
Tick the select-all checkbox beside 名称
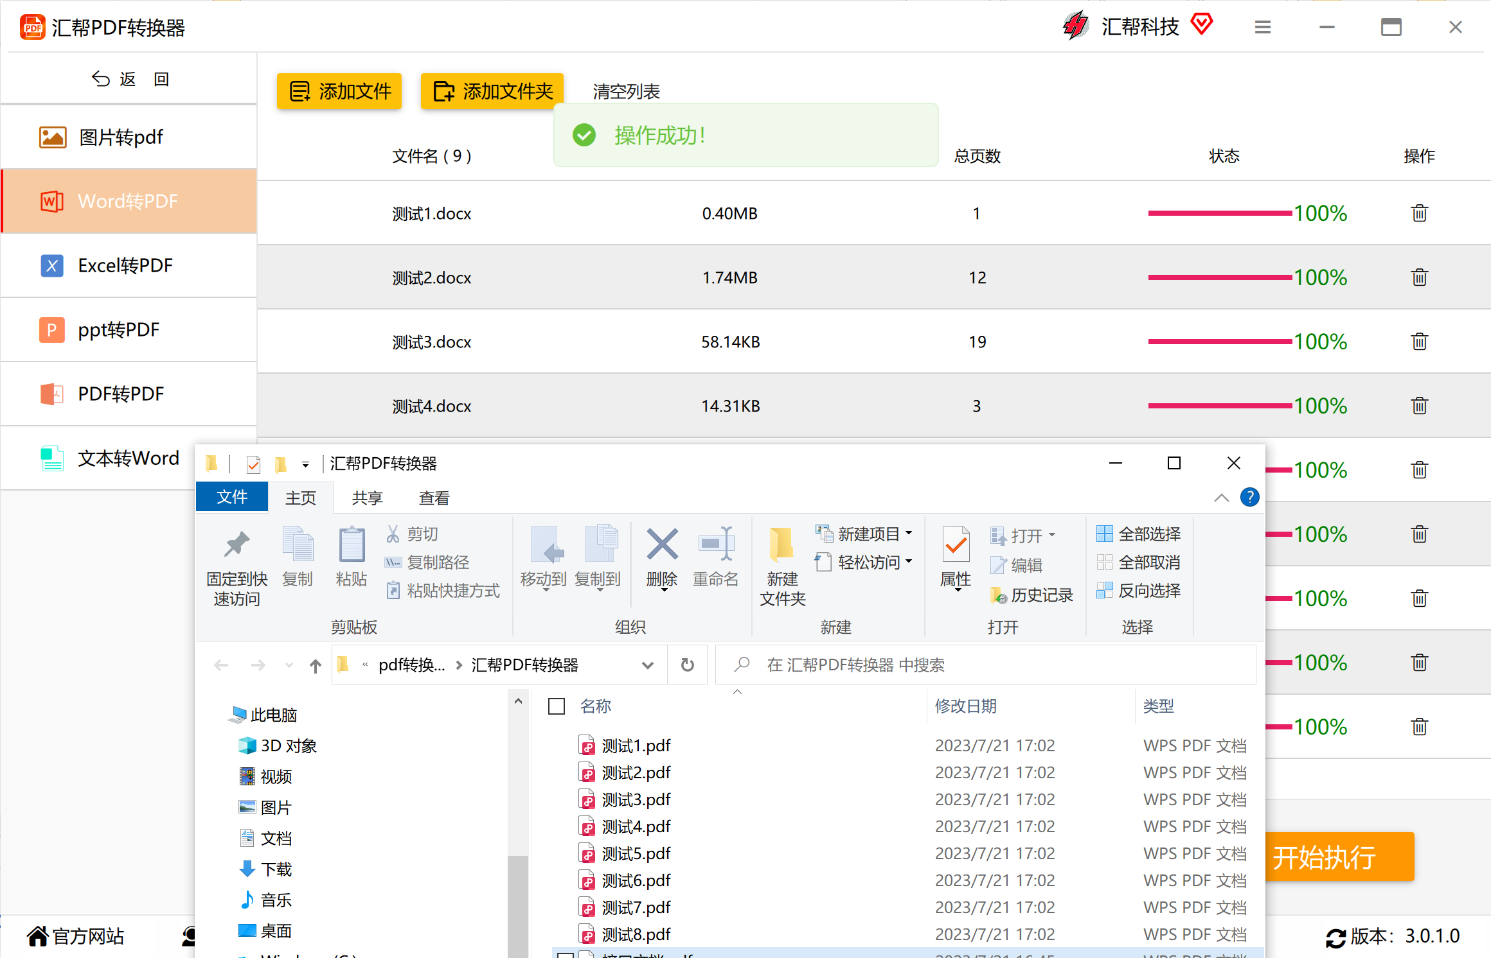[557, 706]
